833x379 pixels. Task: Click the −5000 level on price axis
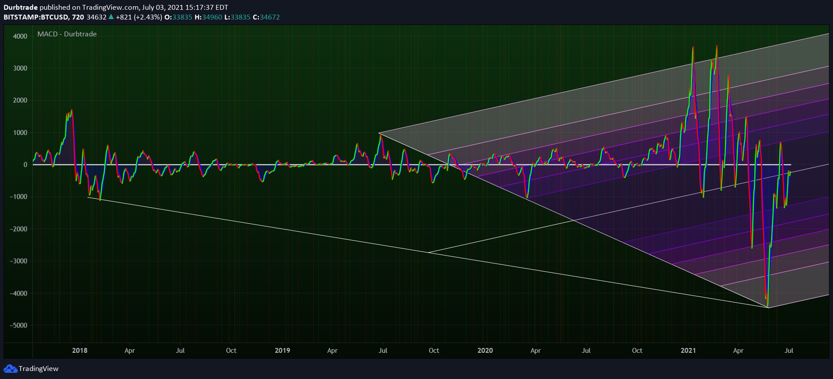(x=18, y=325)
